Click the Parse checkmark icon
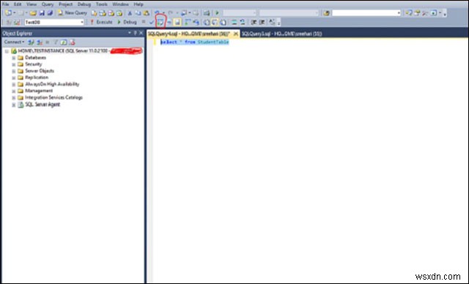The image size is (469, 284). (x=152, y=22)
